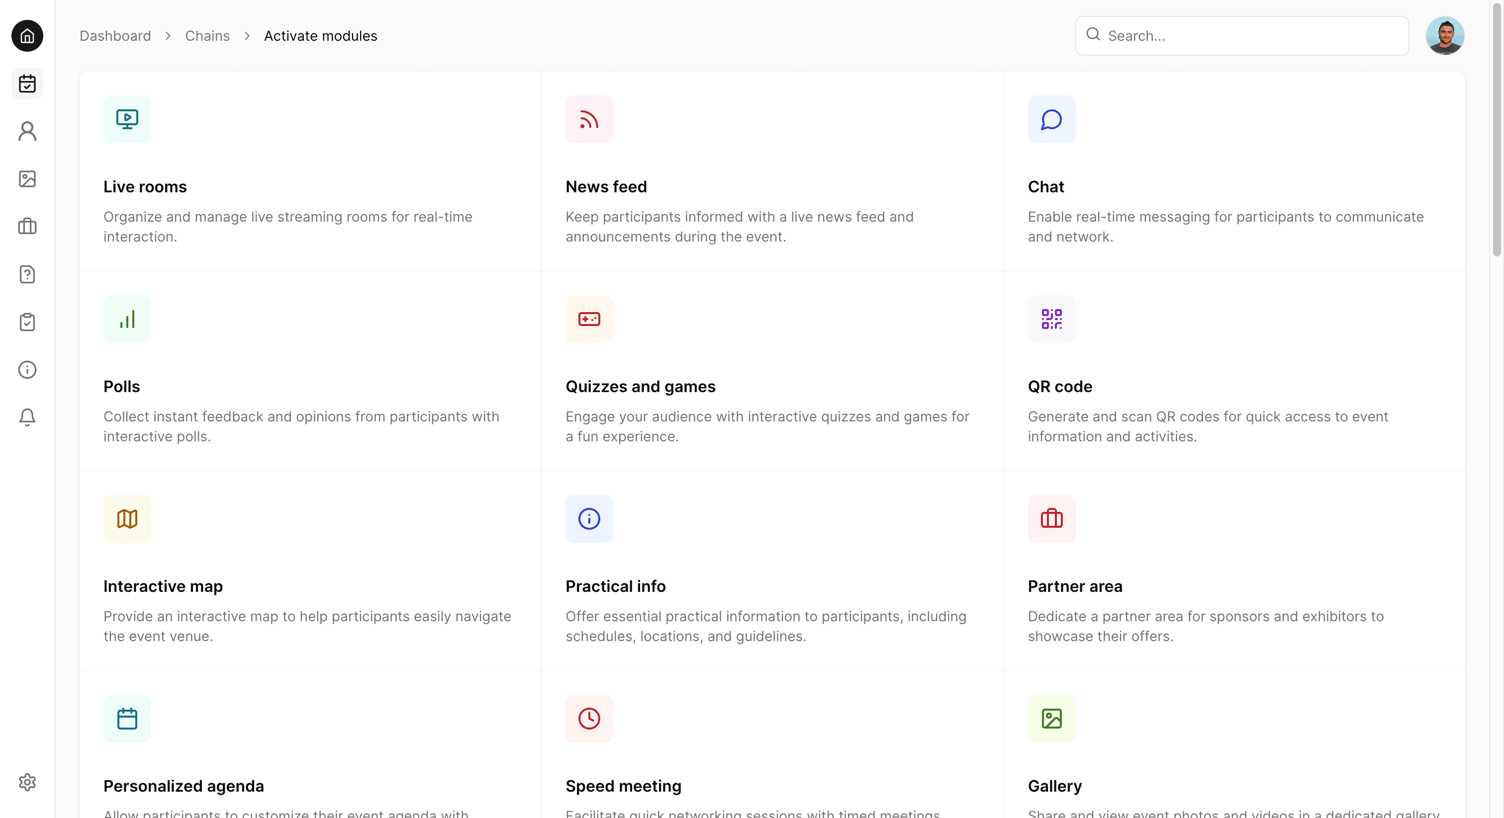
Task: Open the clipboard check sidebar icon
Action: pyautogui.click(x=27, y=322)
